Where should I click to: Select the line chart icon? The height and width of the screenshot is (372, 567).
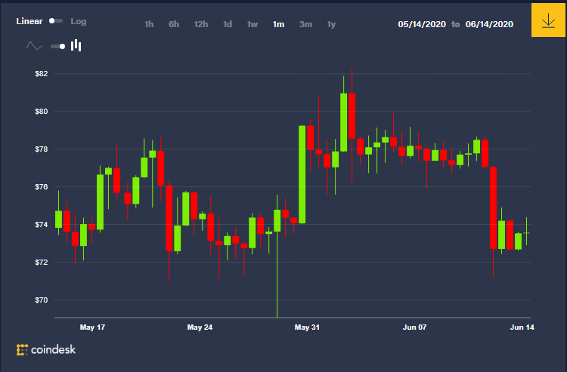(x=34, y=46)
